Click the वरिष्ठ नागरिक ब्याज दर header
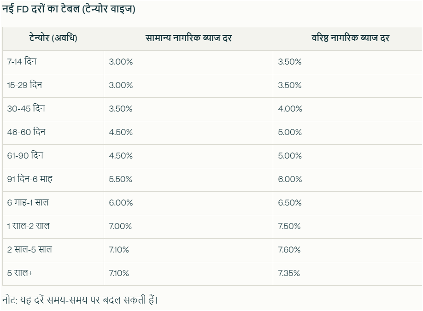Screen dimensions: 423x311 (x=350, y=38)
